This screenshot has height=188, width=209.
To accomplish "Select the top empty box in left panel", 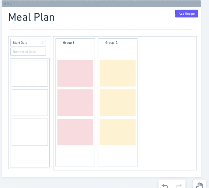I will pyautogui.click(x=30, y=73).
